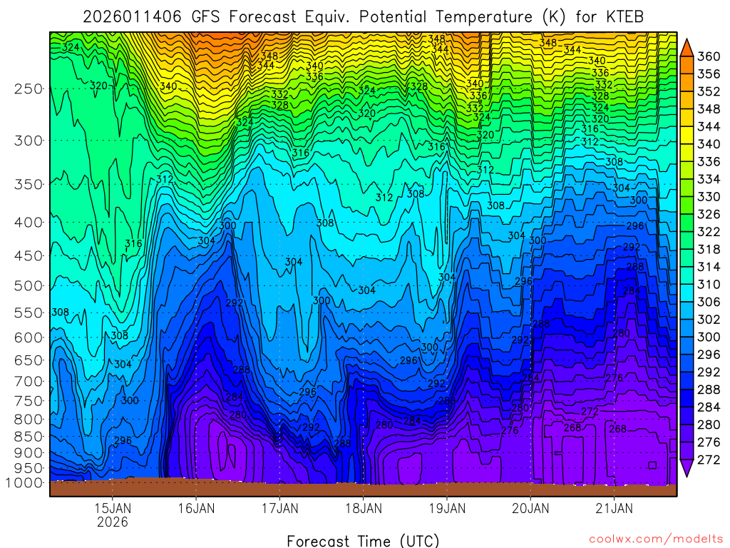The width and height of the screenshot is (730, 548).
Task: Click the 306 value on color legend
Action: coord(709,302)
